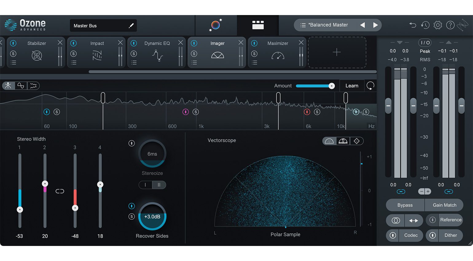Click the plus to add a new module
Viewport: 473px width, 261px height.
tap(337, 52)
